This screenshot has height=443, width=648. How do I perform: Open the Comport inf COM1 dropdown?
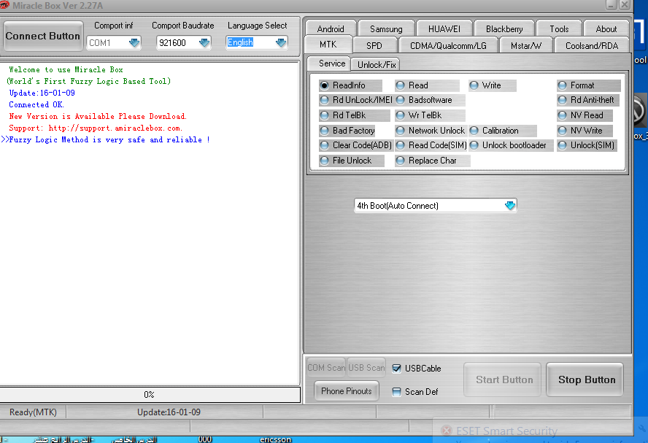tap(134, 42)
